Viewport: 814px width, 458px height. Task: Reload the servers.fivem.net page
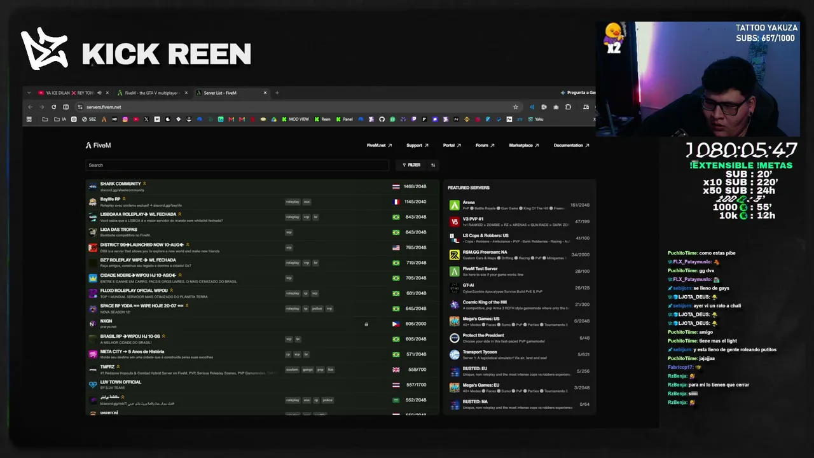tap(54, 107)
